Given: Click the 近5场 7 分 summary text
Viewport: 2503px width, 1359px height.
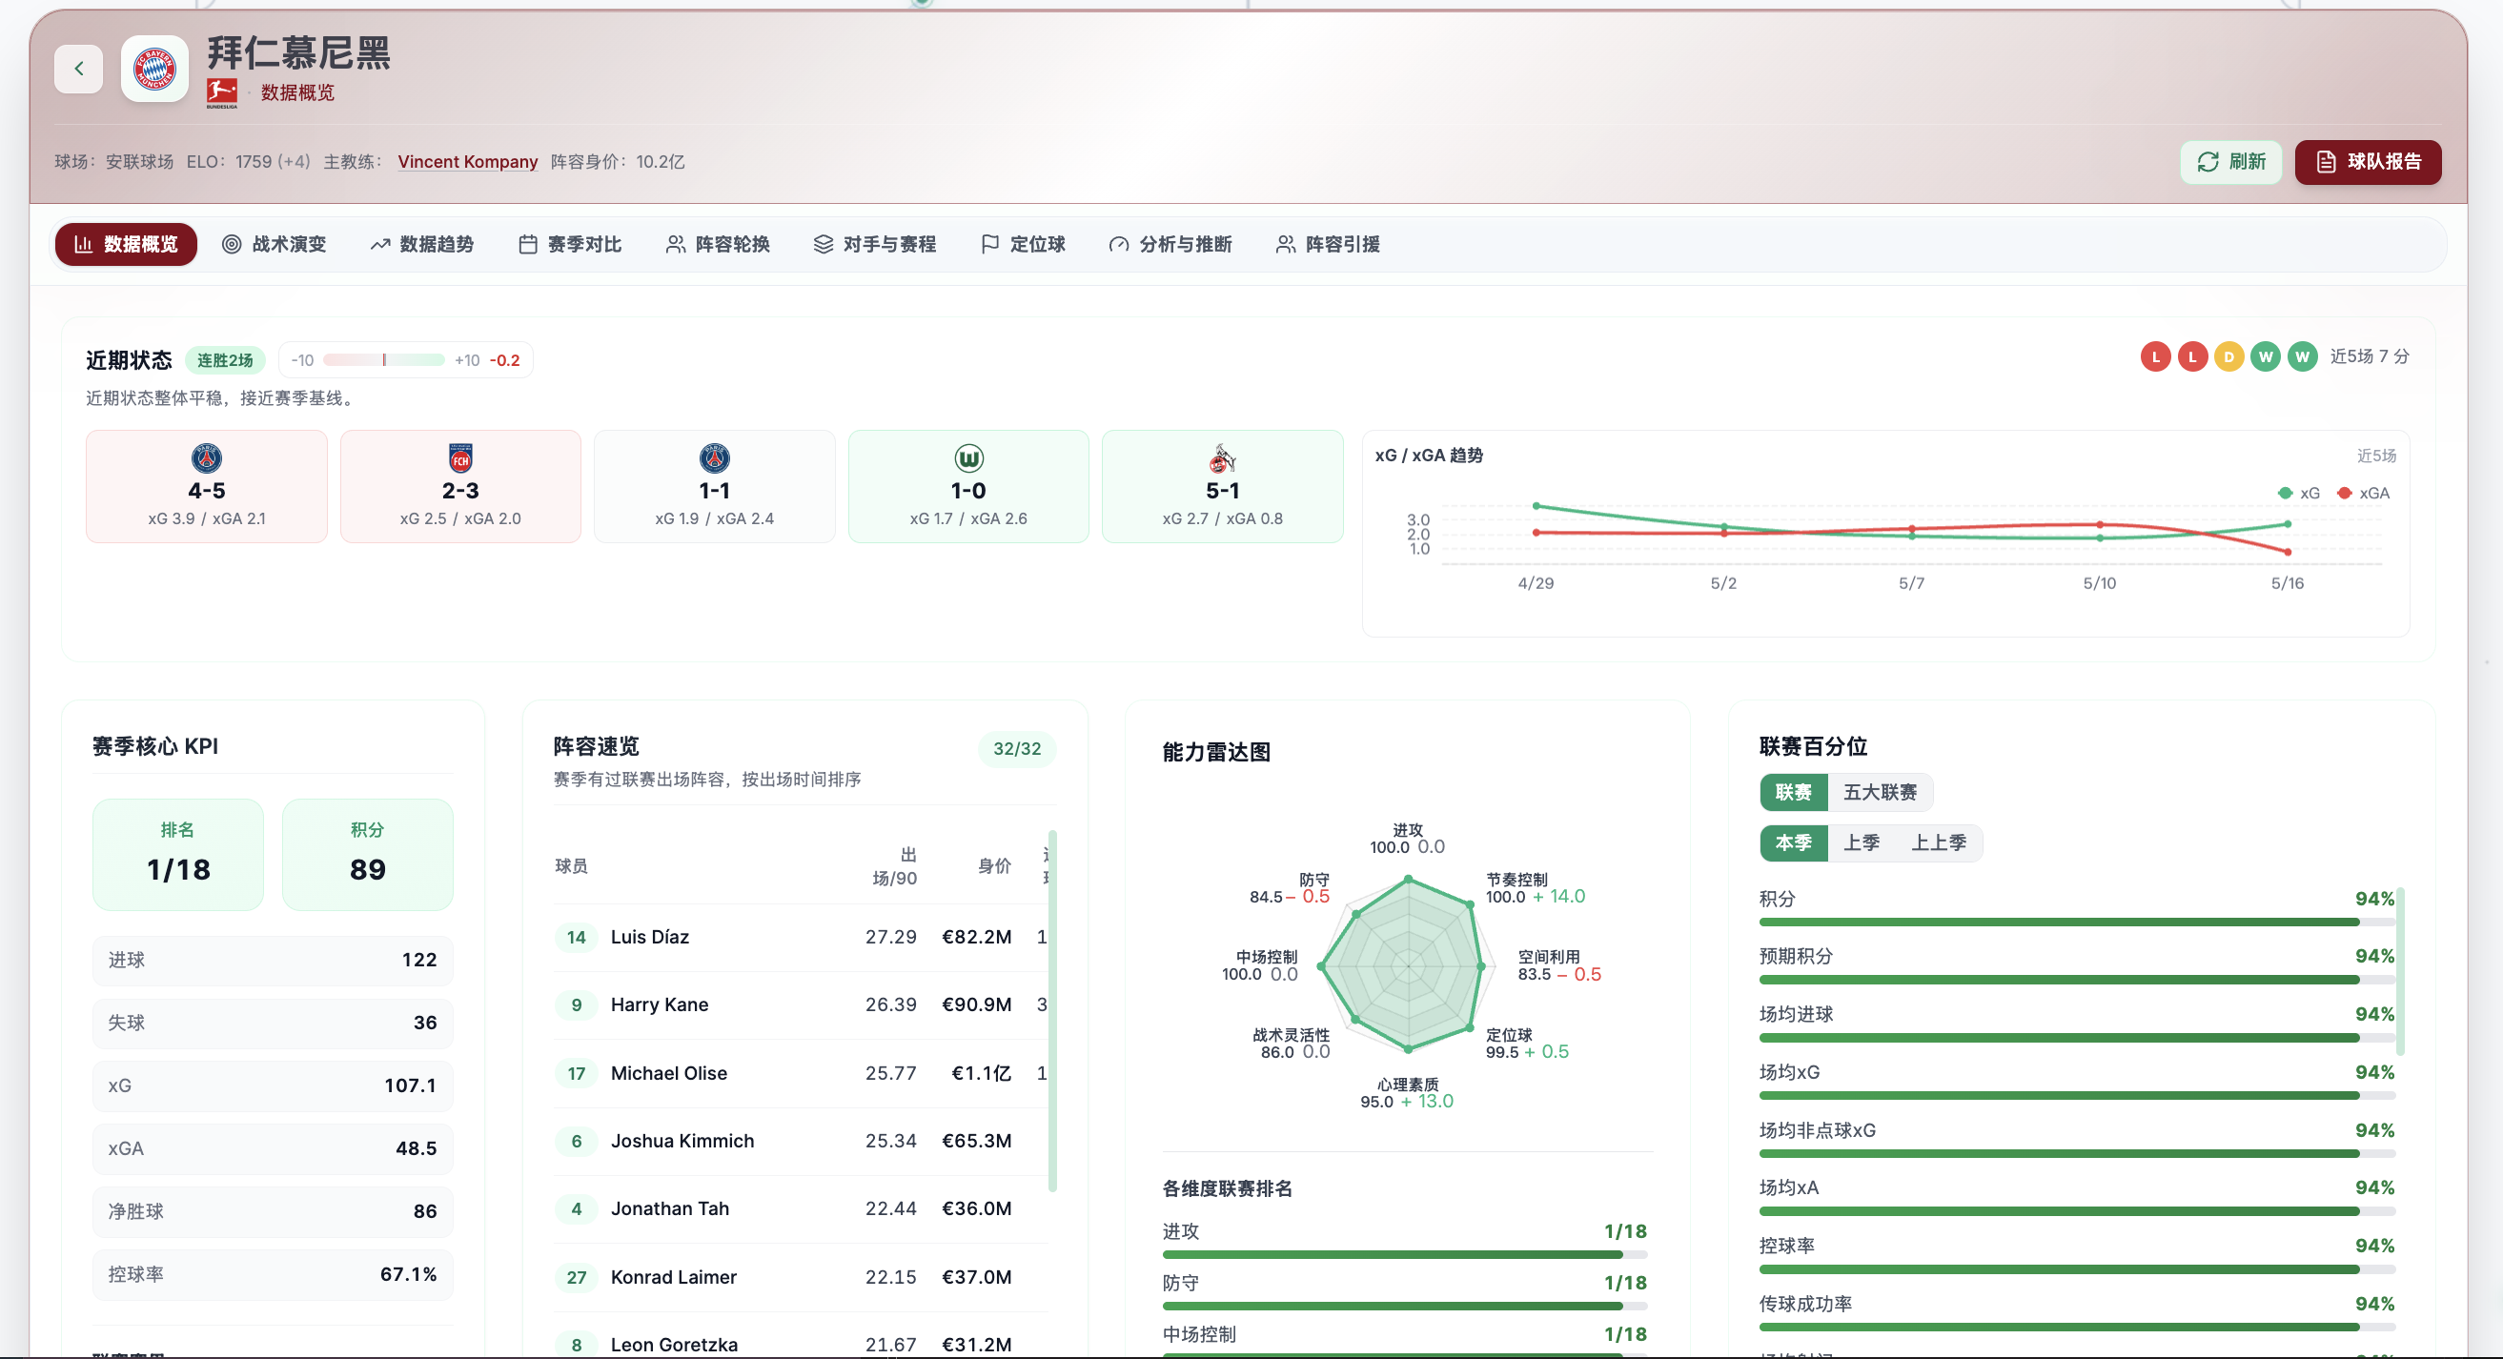Looking at the screenshot, I should point(2369,356).
